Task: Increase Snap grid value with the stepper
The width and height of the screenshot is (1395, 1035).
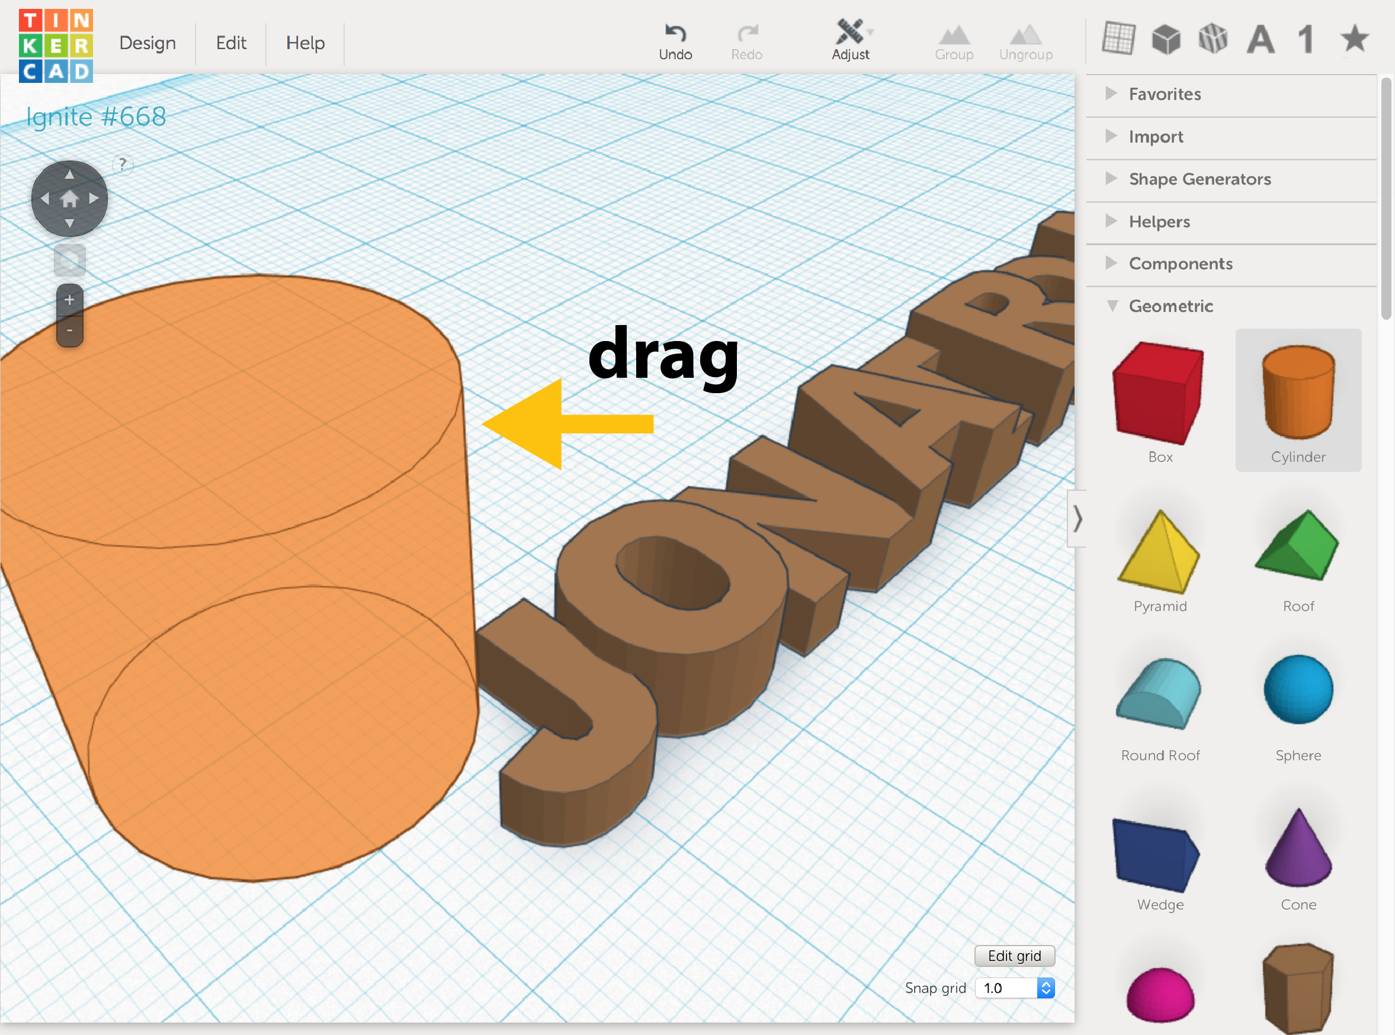Action: [x=1046, y=983]
